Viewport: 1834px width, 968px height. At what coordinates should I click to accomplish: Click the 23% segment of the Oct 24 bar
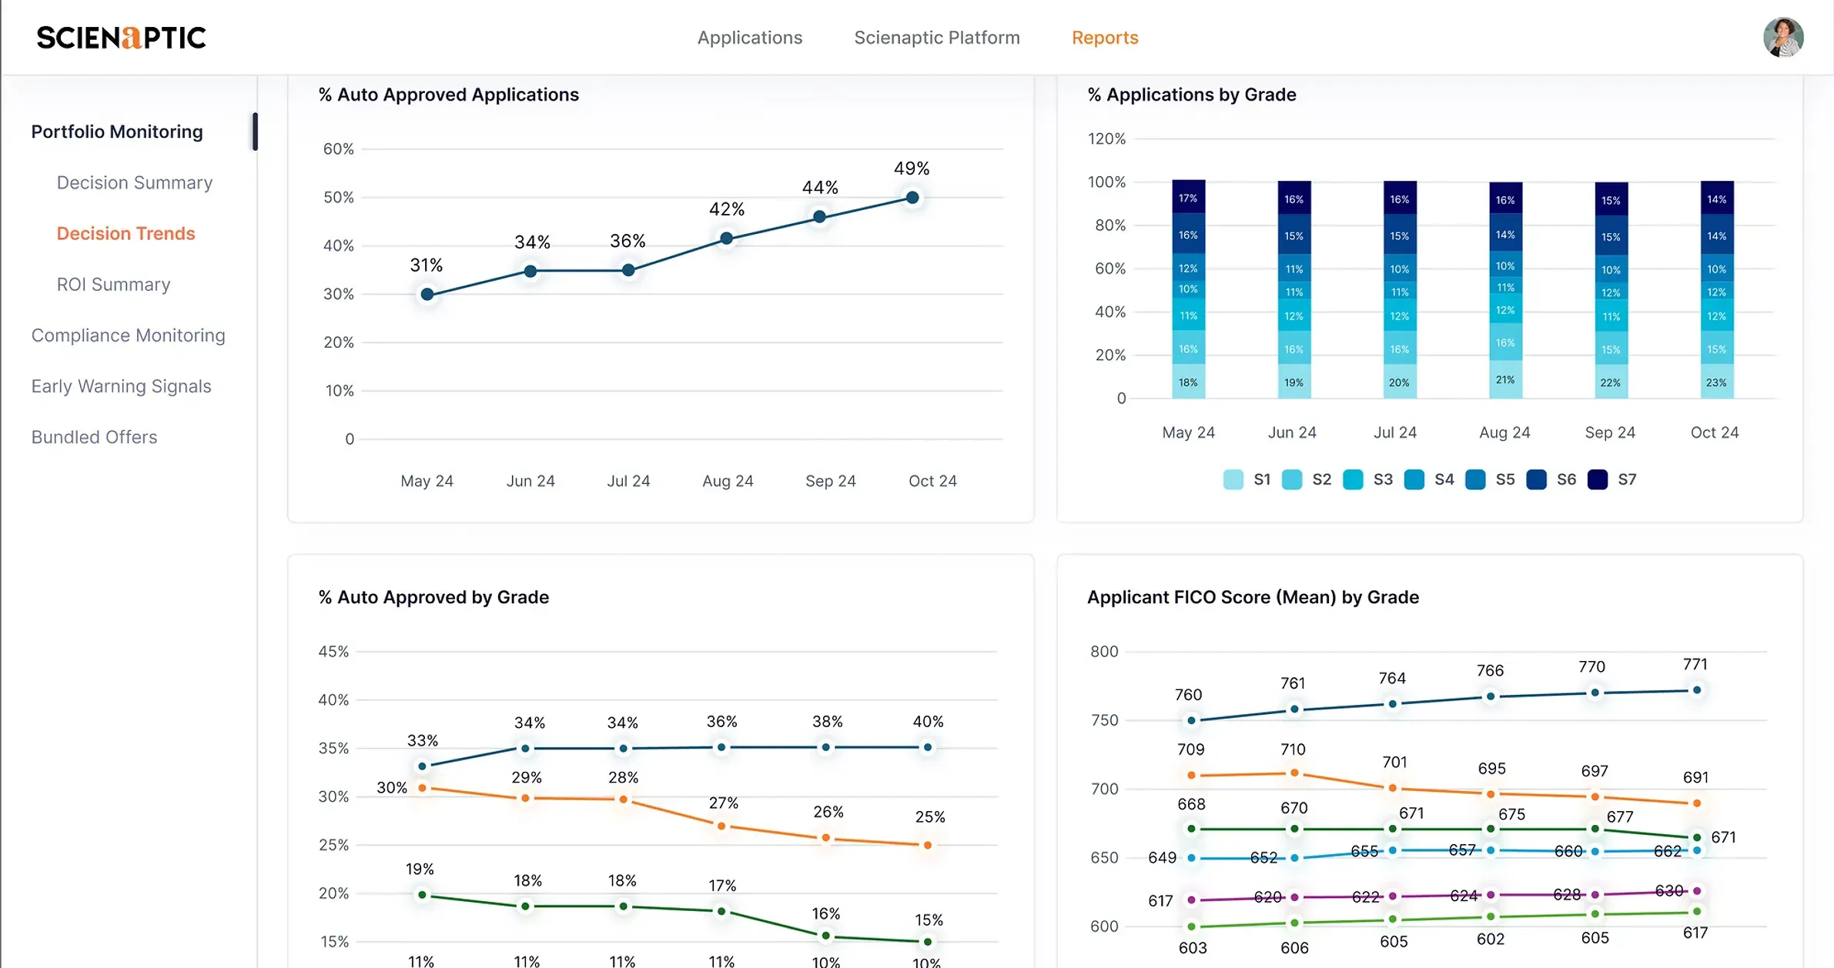(x=1716, y=382)
